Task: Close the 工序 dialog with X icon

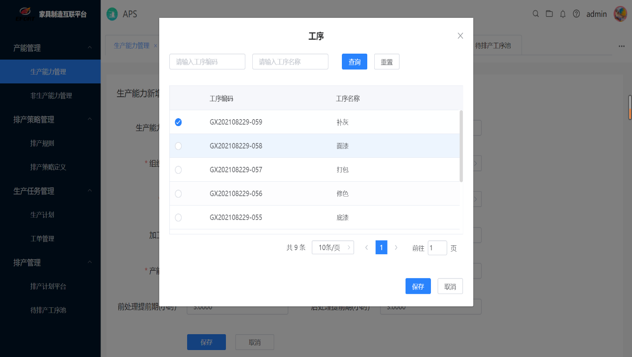Action: coord(460,36)
